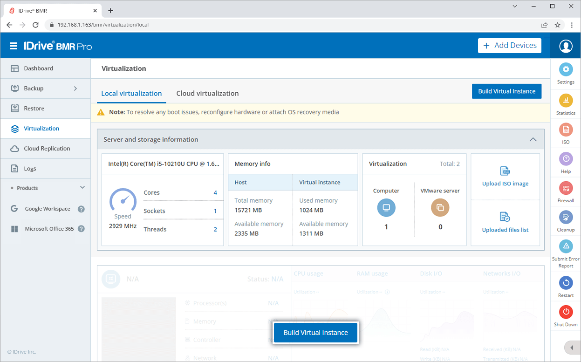Image resolution: width=581 pixels, height=362 pixels.
Task: Expand the right sidebar collapse arrow
Action: (x=572, y=348)
